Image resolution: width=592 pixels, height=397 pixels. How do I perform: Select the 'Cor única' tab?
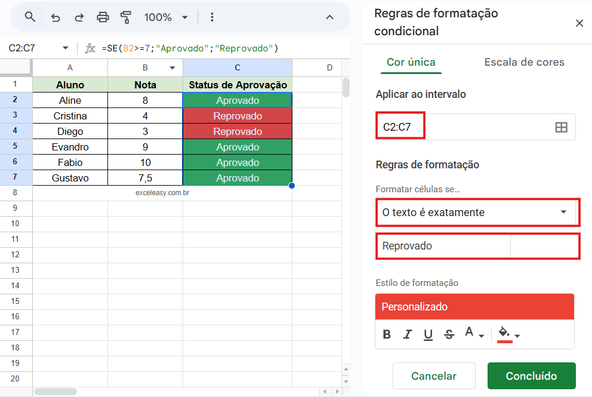(x=411, y=61)
